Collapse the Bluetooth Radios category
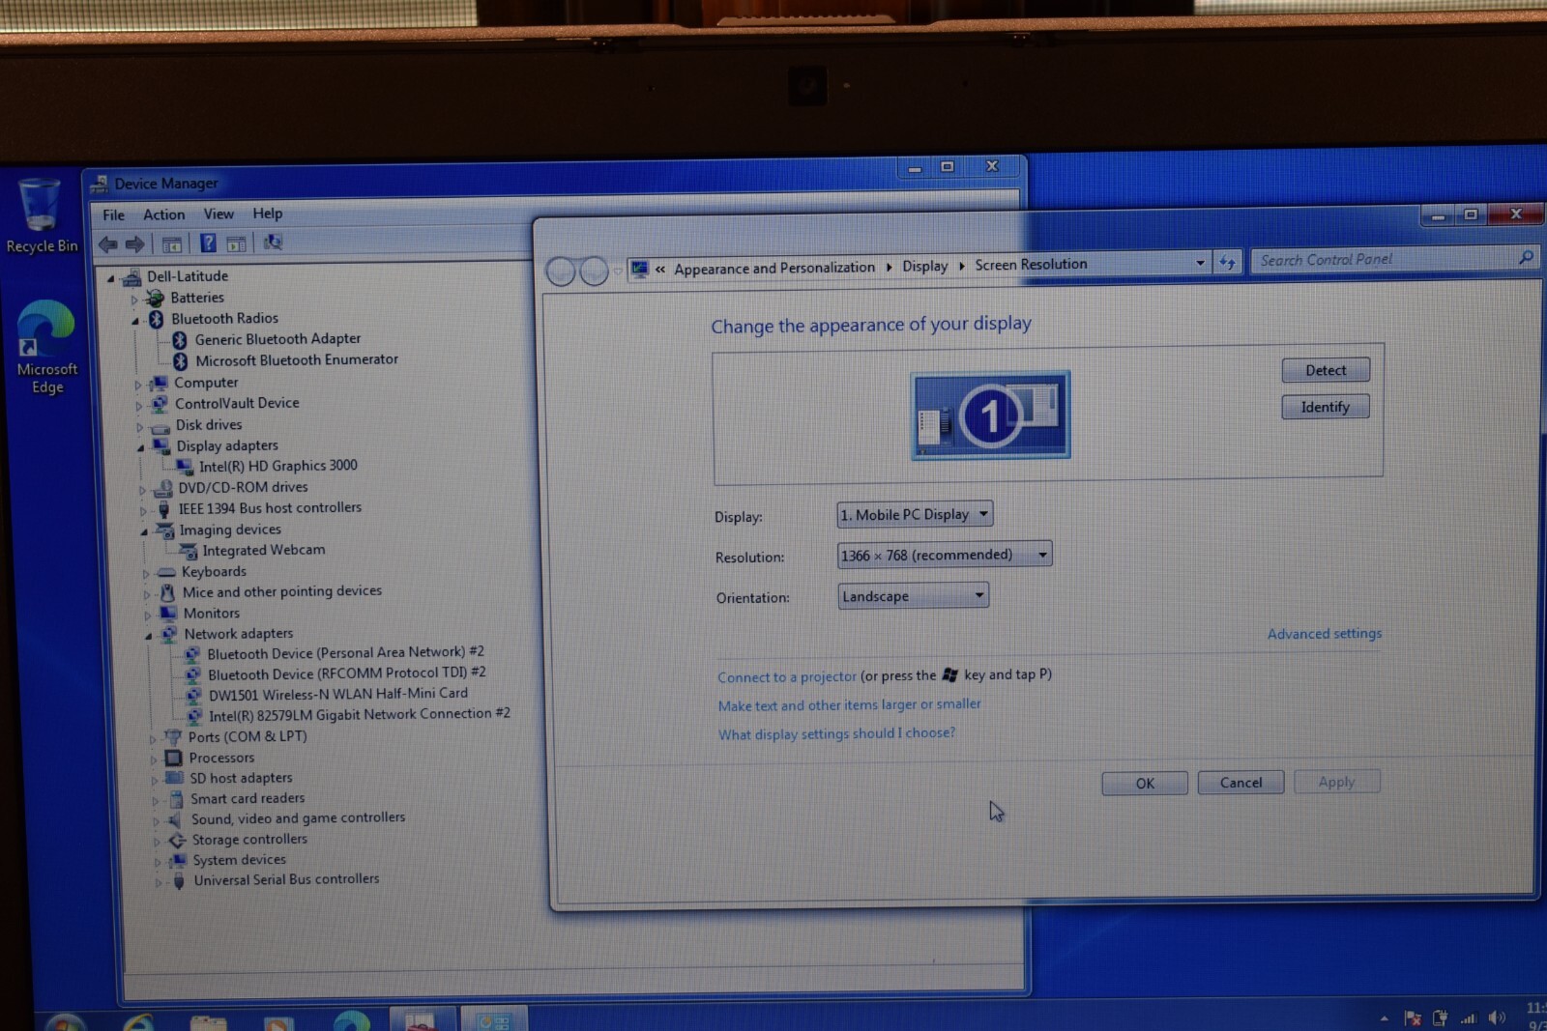The width and height of the screenshot is (1547, 1031). [135, 321]
